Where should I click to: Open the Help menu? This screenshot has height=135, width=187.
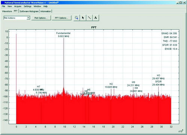coord(45,6)
